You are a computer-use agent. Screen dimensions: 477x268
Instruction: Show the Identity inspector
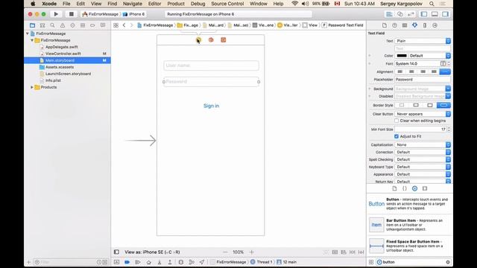405,25
